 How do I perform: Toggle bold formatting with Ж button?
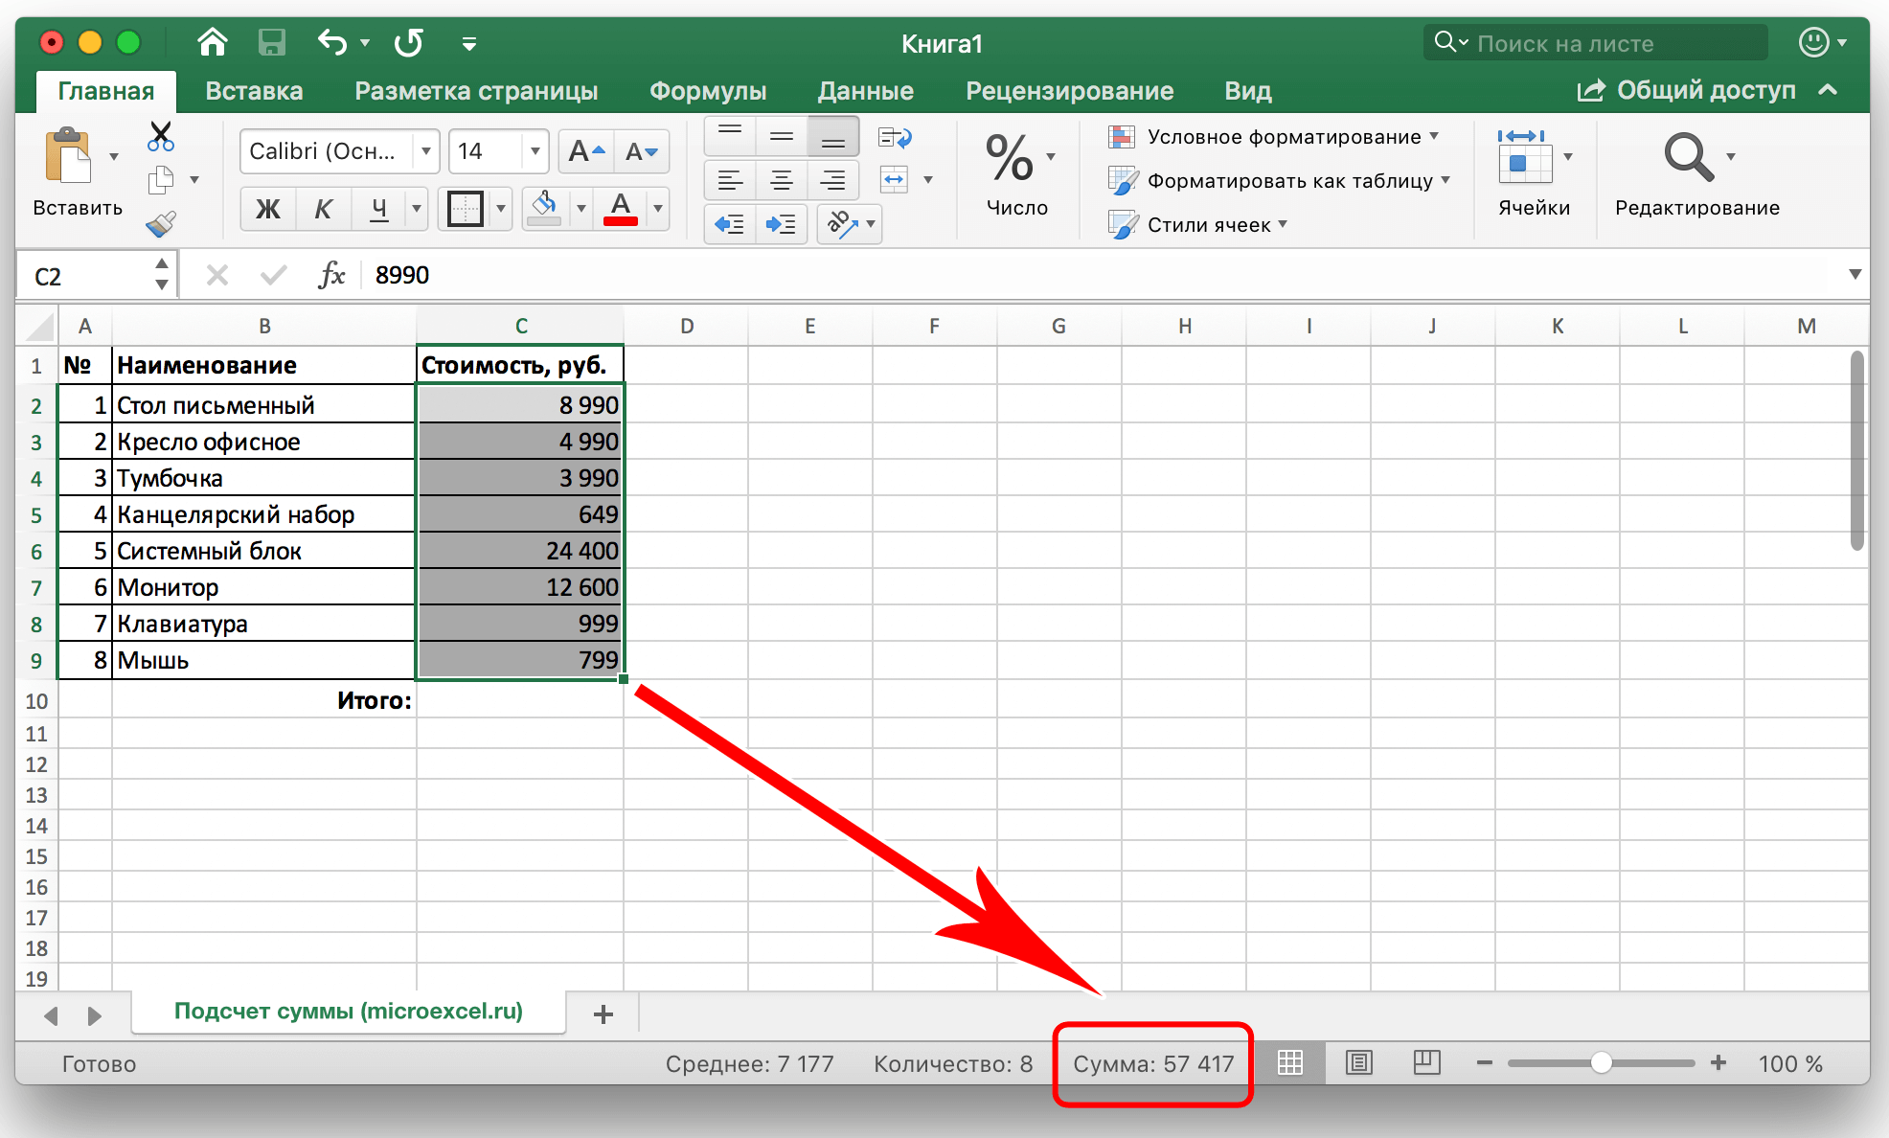[x=268, y=208]
